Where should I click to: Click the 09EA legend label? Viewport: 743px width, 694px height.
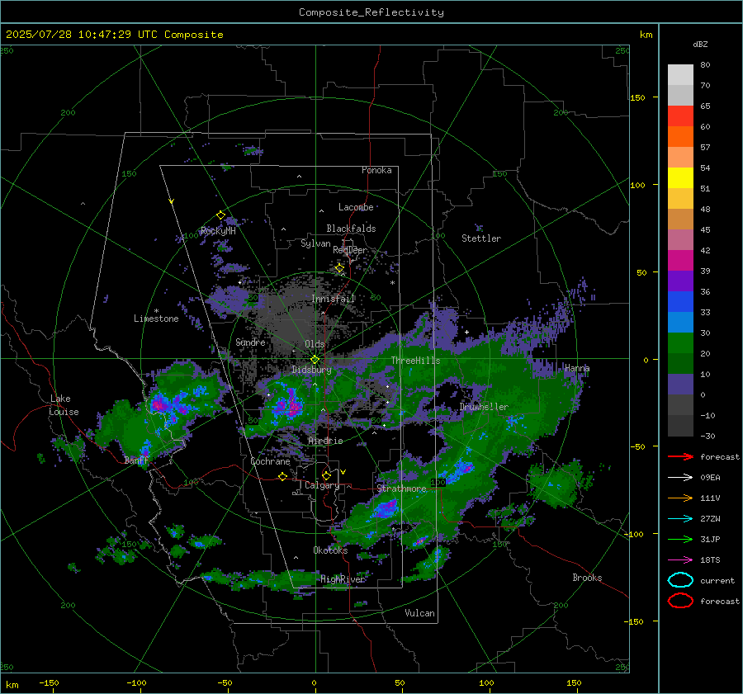(x=710, y=478)
